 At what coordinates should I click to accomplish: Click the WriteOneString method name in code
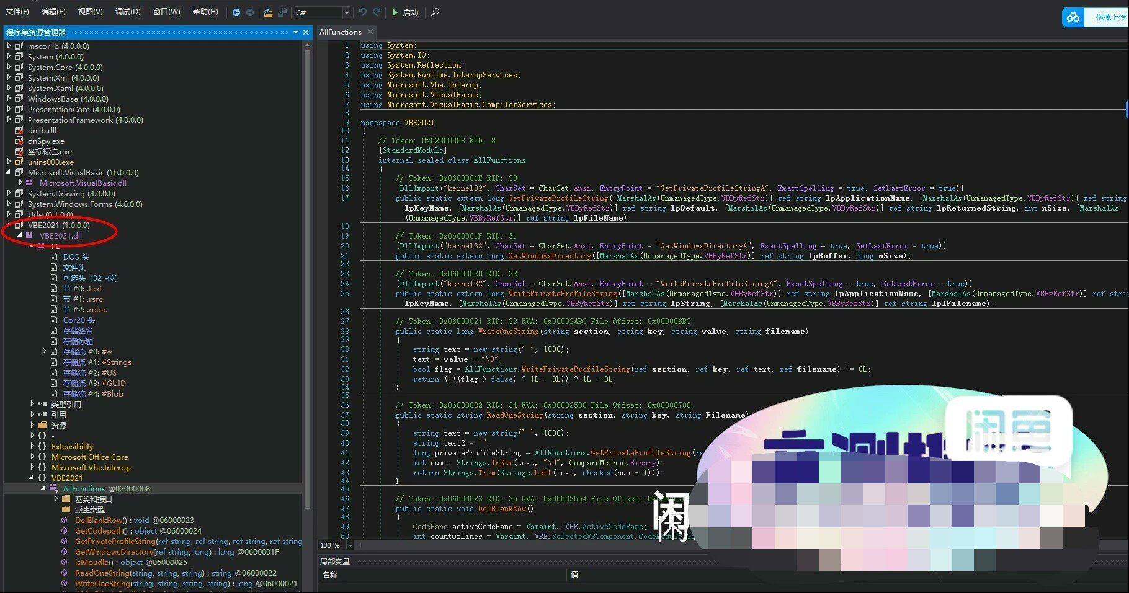(x=508, y=332)
